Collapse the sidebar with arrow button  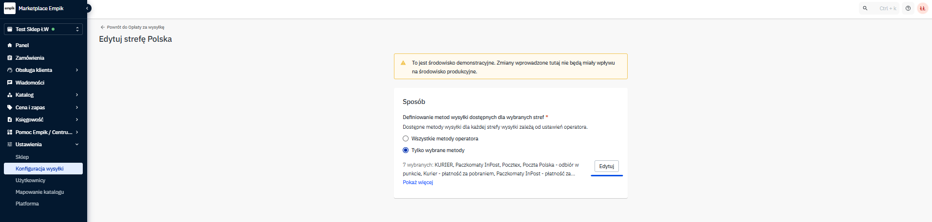88,8
